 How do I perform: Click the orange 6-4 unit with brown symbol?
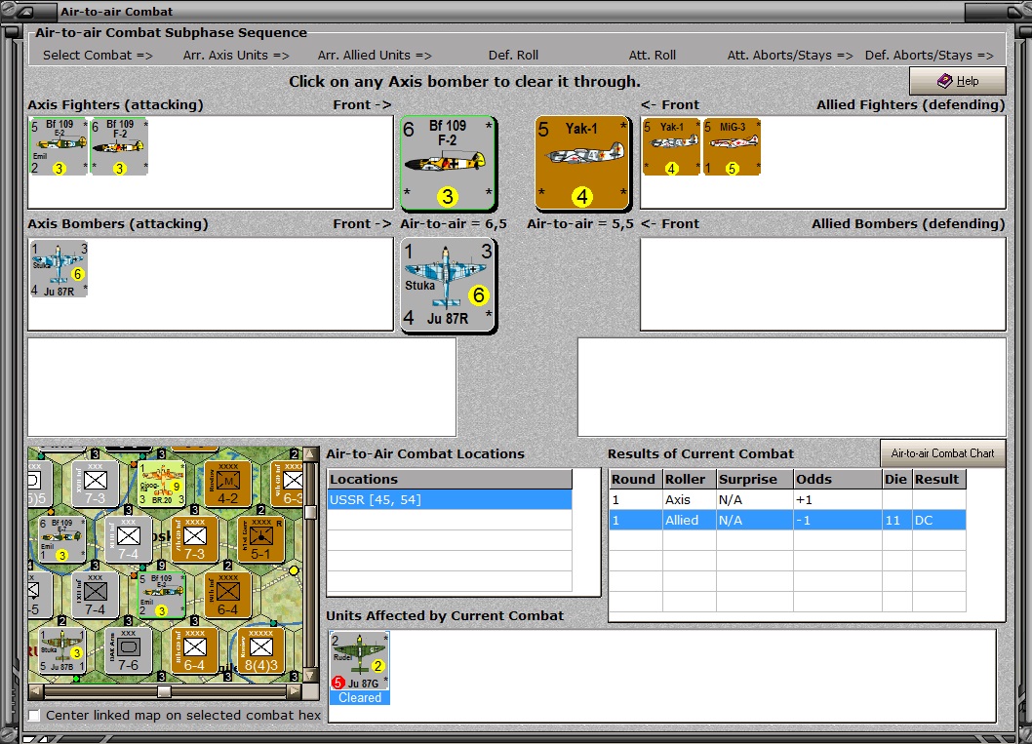tap(227, 595)
